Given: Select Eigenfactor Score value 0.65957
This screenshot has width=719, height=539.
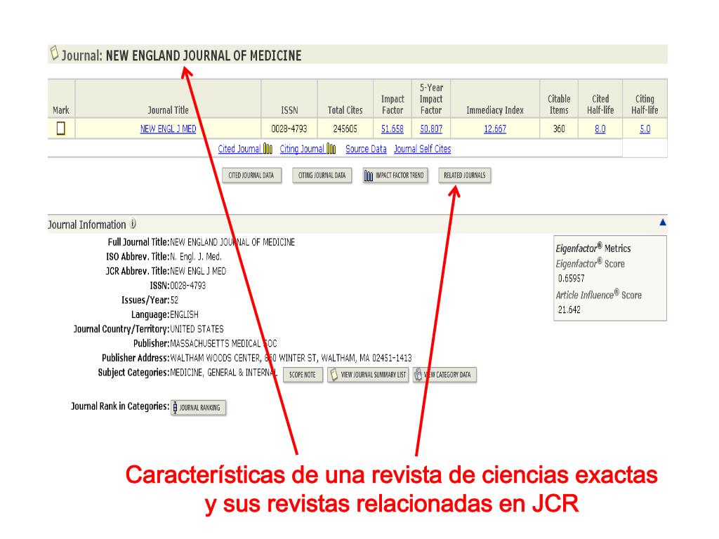Looking at the screenshot, I should [572, 278].
